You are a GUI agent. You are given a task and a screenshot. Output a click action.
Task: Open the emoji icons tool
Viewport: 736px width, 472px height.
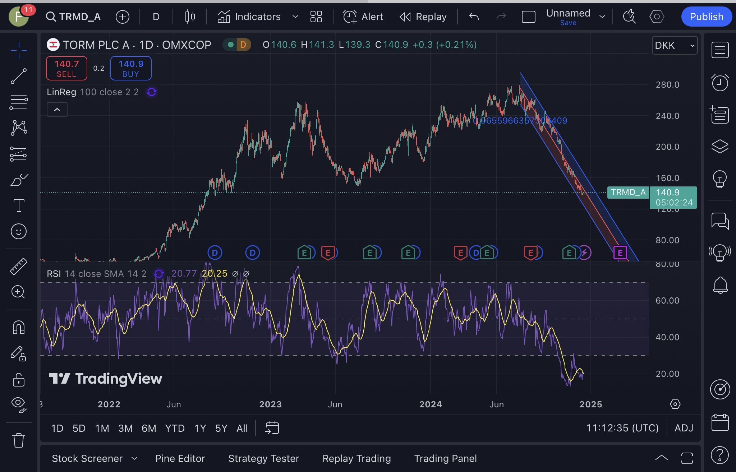coord(19,231)
